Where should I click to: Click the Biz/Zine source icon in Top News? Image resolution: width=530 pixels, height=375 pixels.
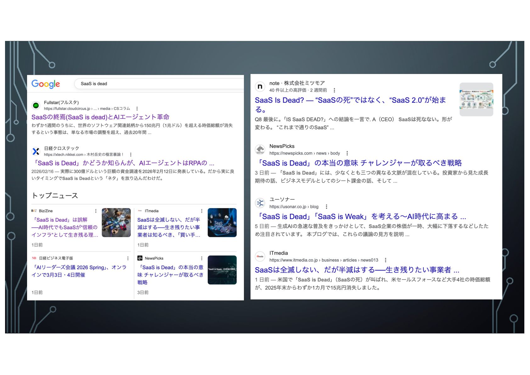pos(34,211)
